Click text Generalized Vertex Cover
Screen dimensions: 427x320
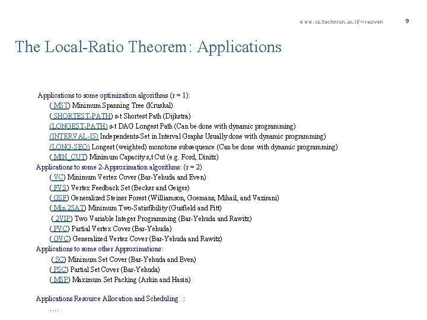pos(110,239)
